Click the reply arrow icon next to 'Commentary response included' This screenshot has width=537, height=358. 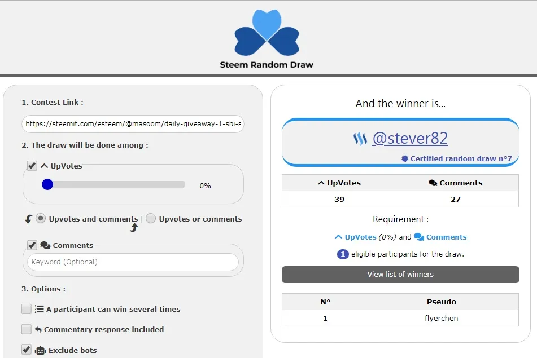click(38, 330)
